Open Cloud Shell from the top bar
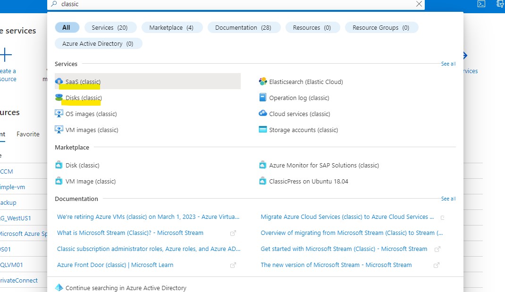 pyautogui.click(x=481, y=4)
